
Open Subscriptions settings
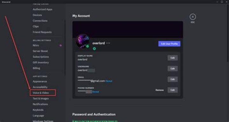41,57
